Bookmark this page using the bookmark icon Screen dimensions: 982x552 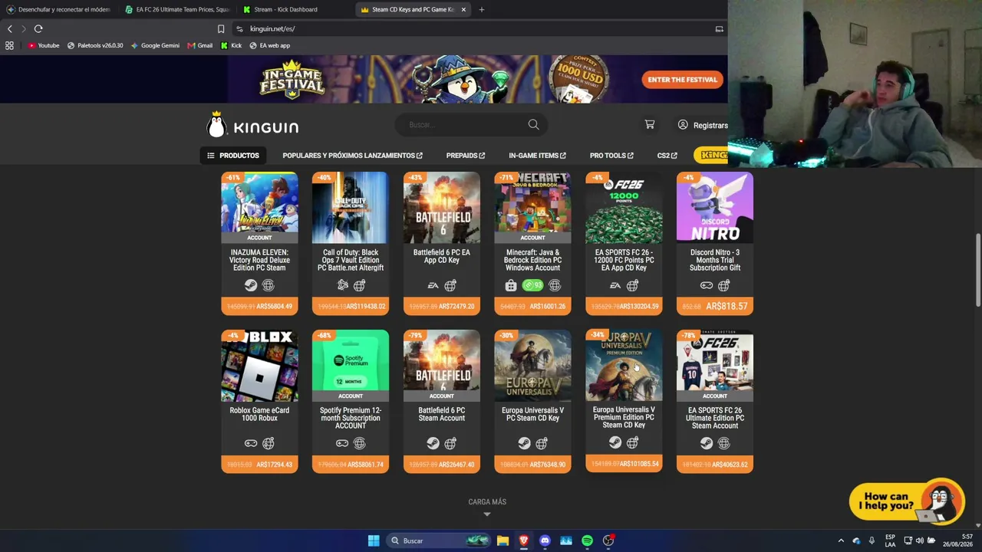click(x=221, y=29)
